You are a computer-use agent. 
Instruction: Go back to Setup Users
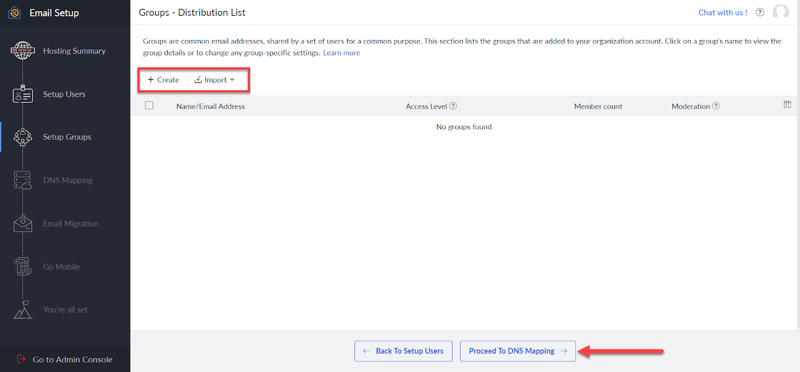coord(403,351)
